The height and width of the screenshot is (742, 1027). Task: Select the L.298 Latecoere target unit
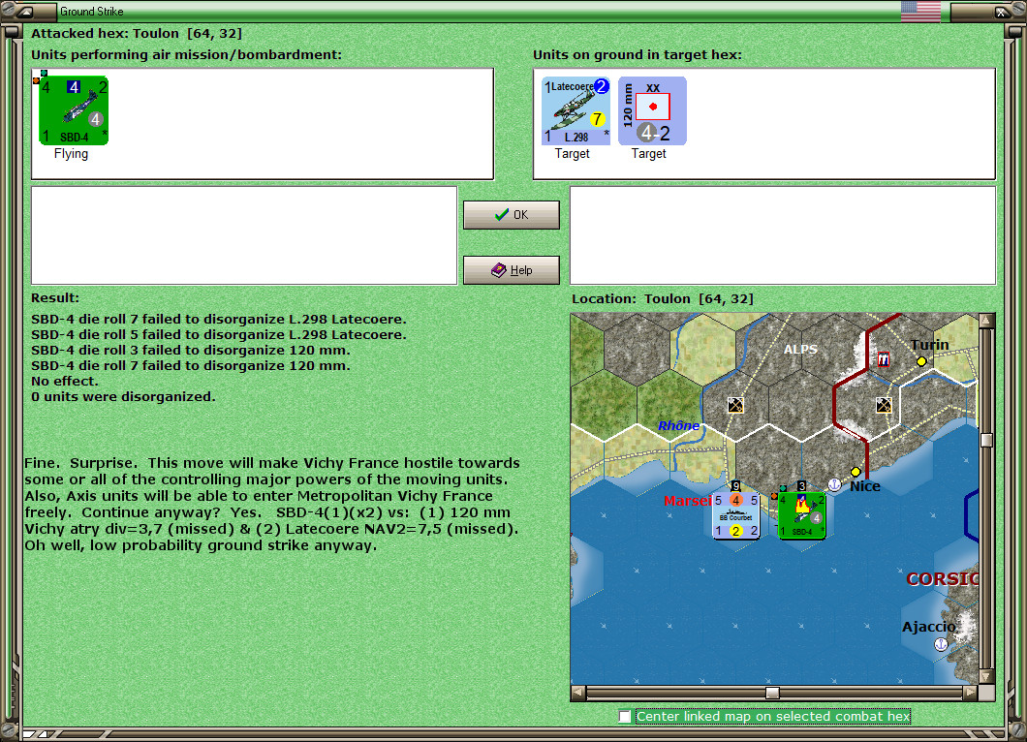coord(576,110)
